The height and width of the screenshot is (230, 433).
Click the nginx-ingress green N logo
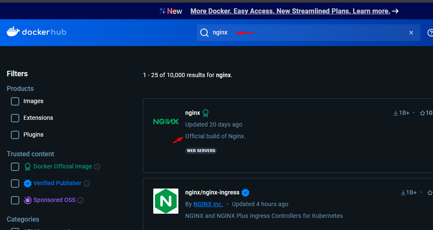click(x=166, y=201)
